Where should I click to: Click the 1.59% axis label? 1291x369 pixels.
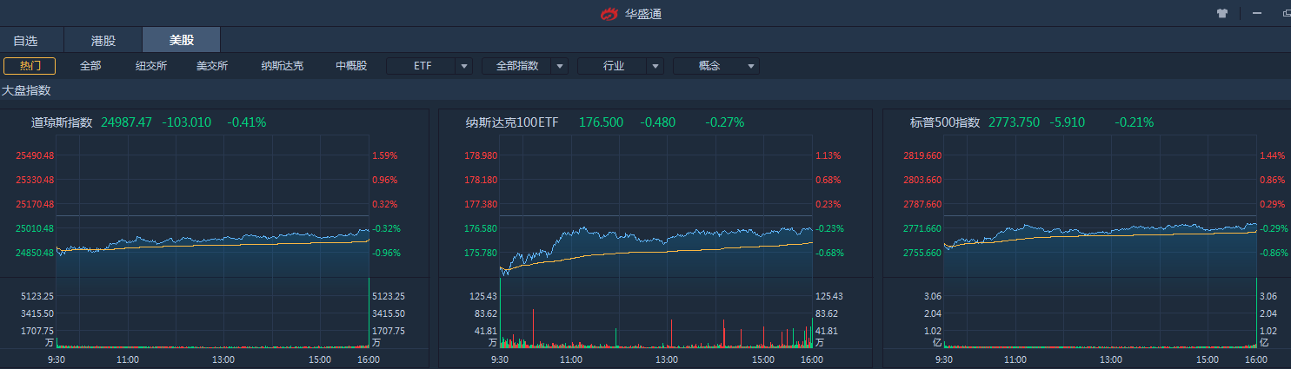click(x=385, y=156)
